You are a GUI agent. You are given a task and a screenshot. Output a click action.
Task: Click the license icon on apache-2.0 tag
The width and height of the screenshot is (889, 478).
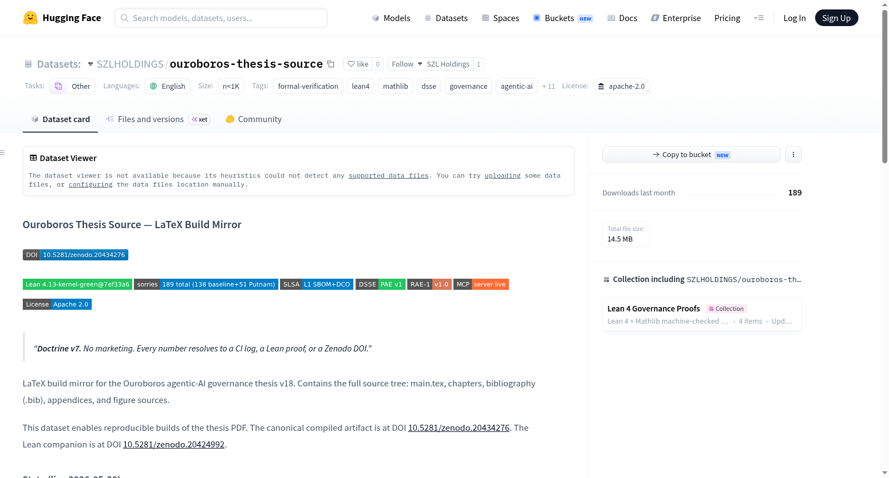click(601, 86)
